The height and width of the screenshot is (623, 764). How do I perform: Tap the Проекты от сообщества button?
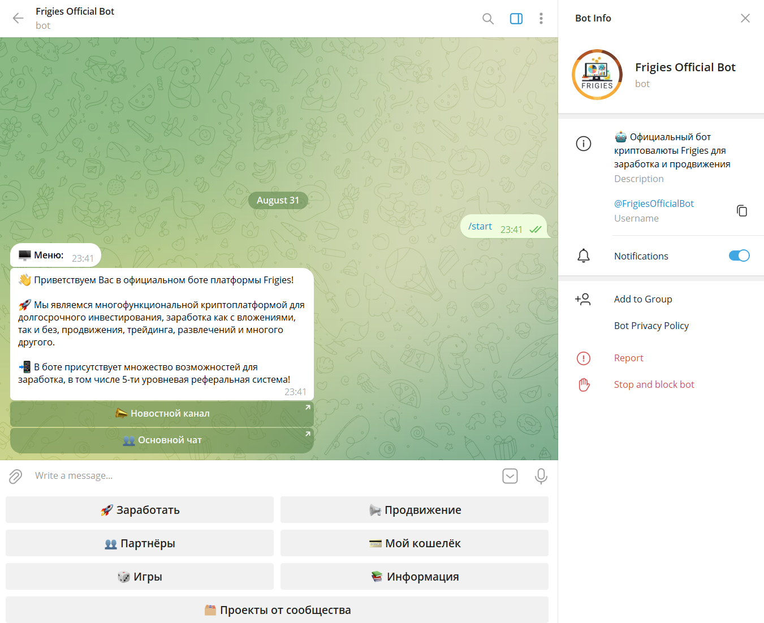(x=277, y=610)
